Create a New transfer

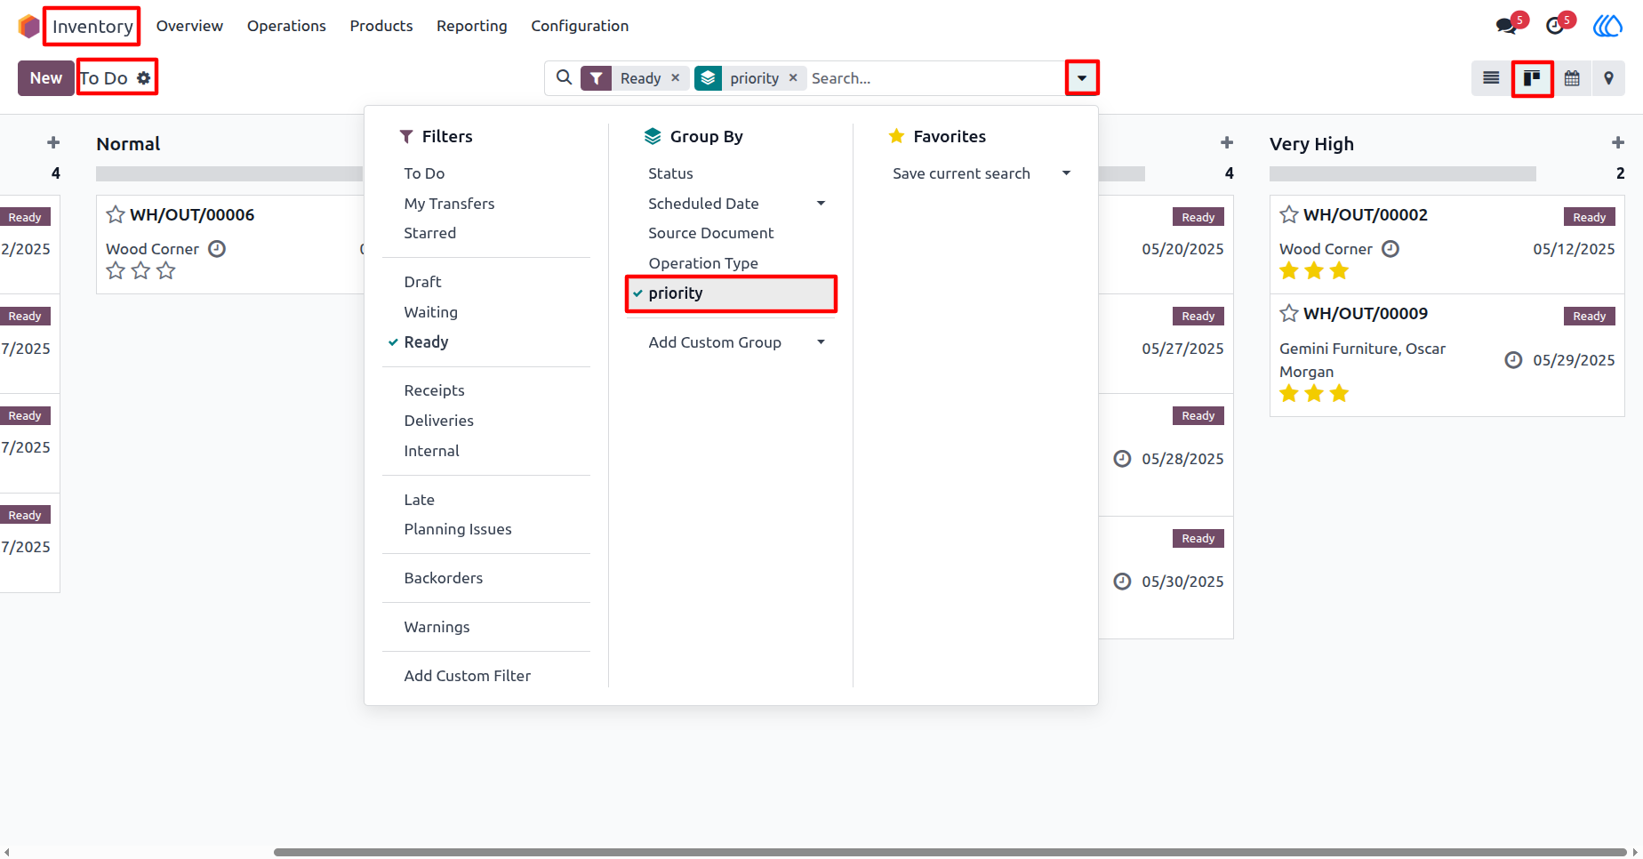click(46, 78)
